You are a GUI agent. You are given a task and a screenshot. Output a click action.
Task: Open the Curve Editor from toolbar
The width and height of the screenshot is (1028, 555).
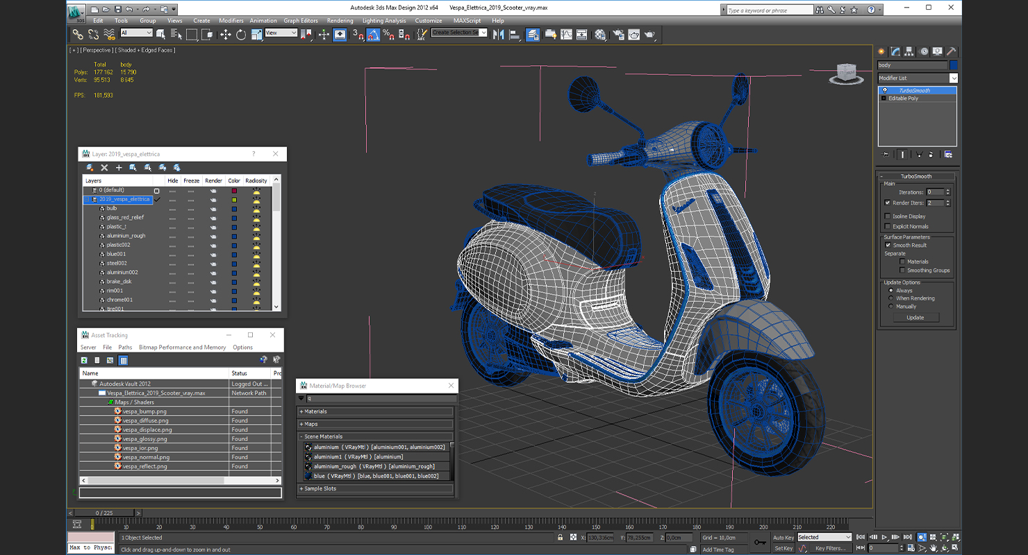566,34
